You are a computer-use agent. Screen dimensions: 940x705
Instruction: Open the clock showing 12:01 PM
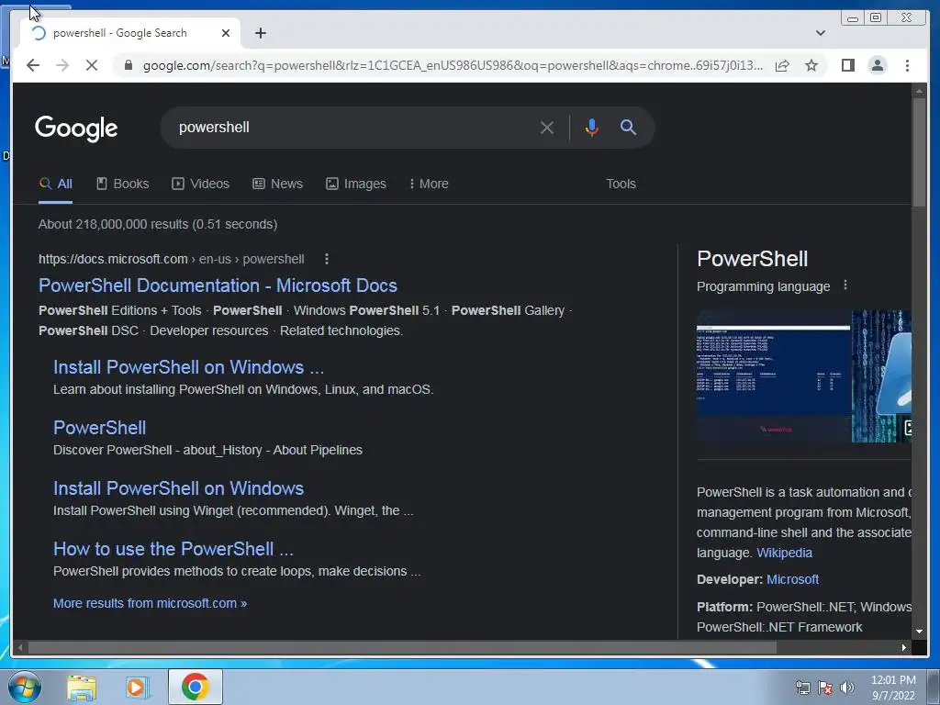tap(893, 688)
